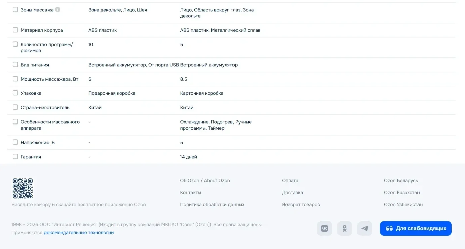The width and height of the screenshot is (465, 249).
Task: Click the Для слабовидящих button
Action: click(416, 228)
